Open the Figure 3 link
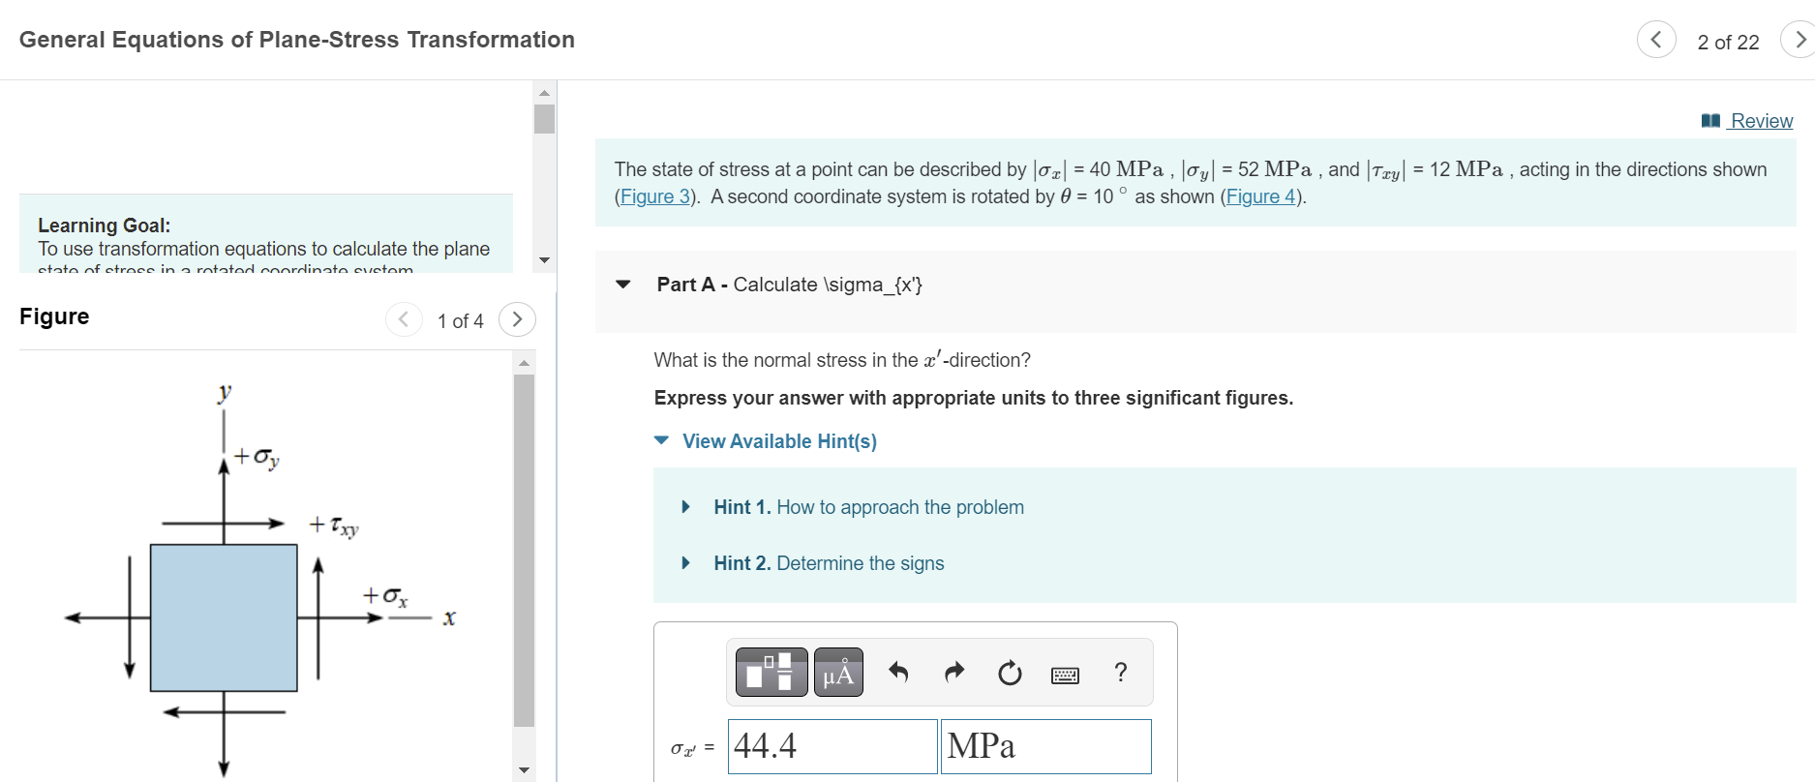This screenshot has width=1815, height=782. pyautogui.click(x=653, y=196)
